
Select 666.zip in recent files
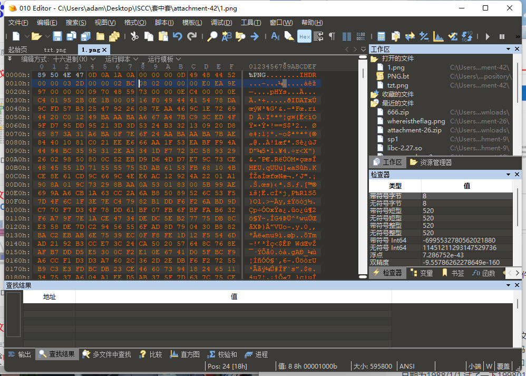point(398,112)
